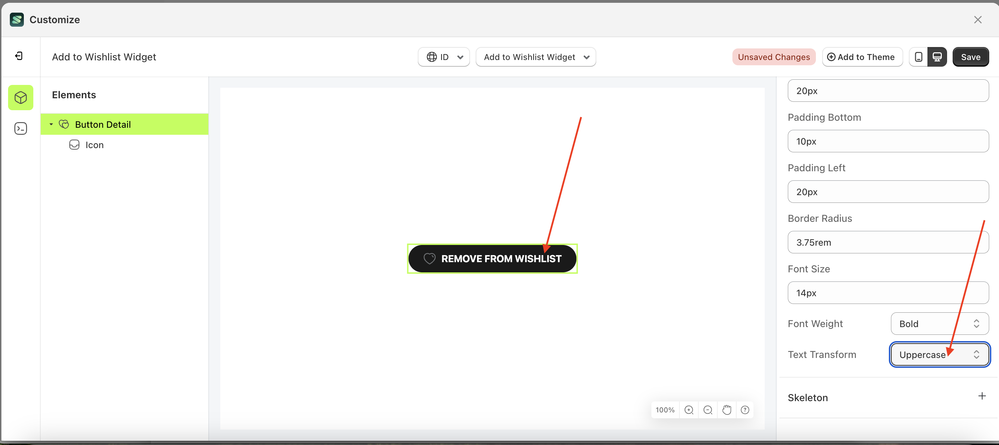Viewport: 999px width, 445px height.
Task: Open the help question mark icon
Action: [x=745, y=410]
